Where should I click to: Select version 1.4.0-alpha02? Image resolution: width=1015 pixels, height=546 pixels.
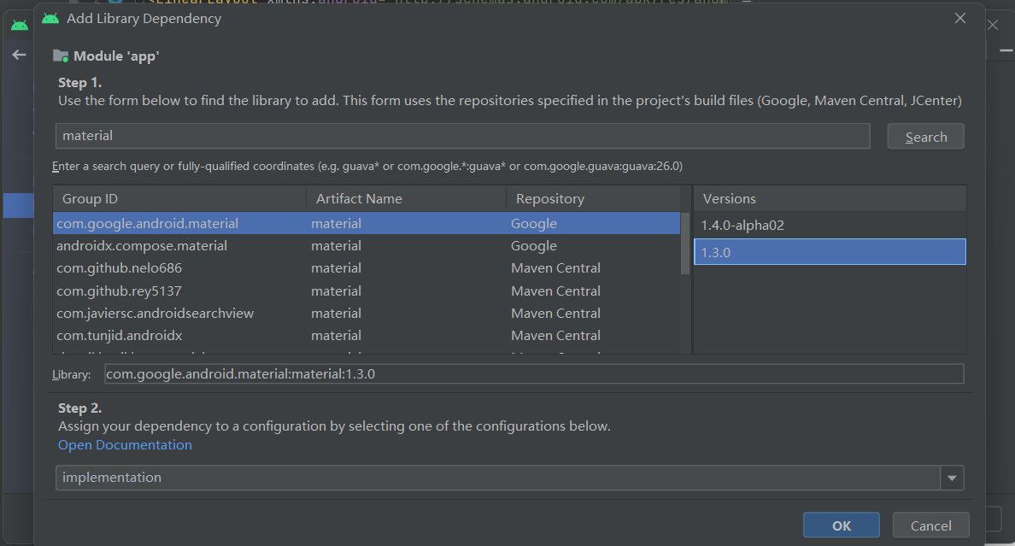742,226
